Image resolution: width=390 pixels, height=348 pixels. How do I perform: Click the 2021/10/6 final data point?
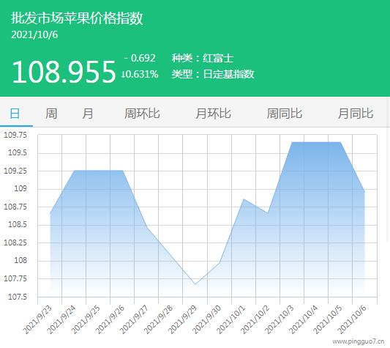[x=364, y=192]
